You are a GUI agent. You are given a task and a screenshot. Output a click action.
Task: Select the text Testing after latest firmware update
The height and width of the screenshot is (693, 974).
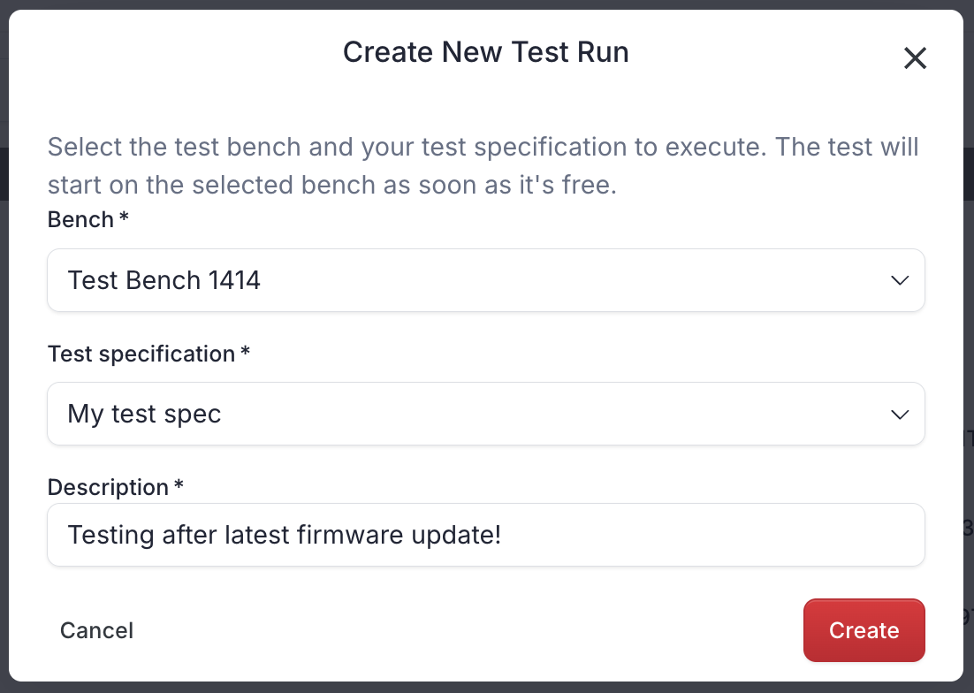pos(284,535)
